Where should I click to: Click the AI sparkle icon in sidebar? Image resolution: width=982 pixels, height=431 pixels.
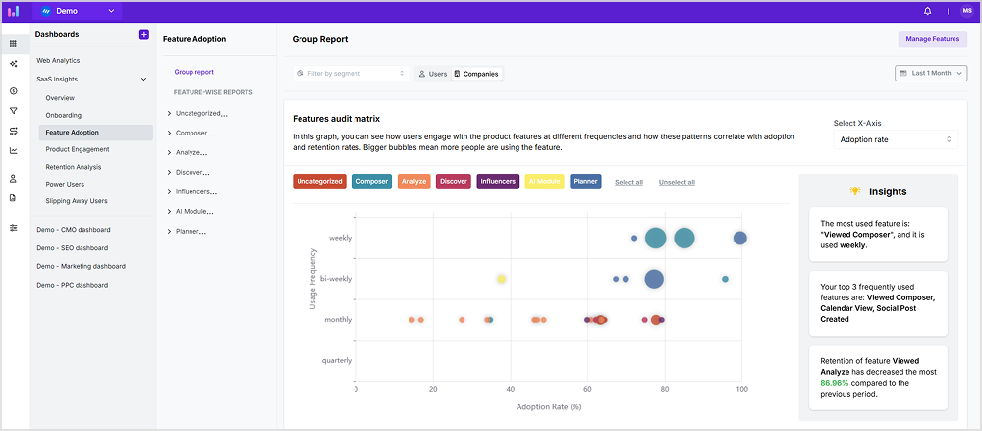pyautogui.click(x=13, y=64)
